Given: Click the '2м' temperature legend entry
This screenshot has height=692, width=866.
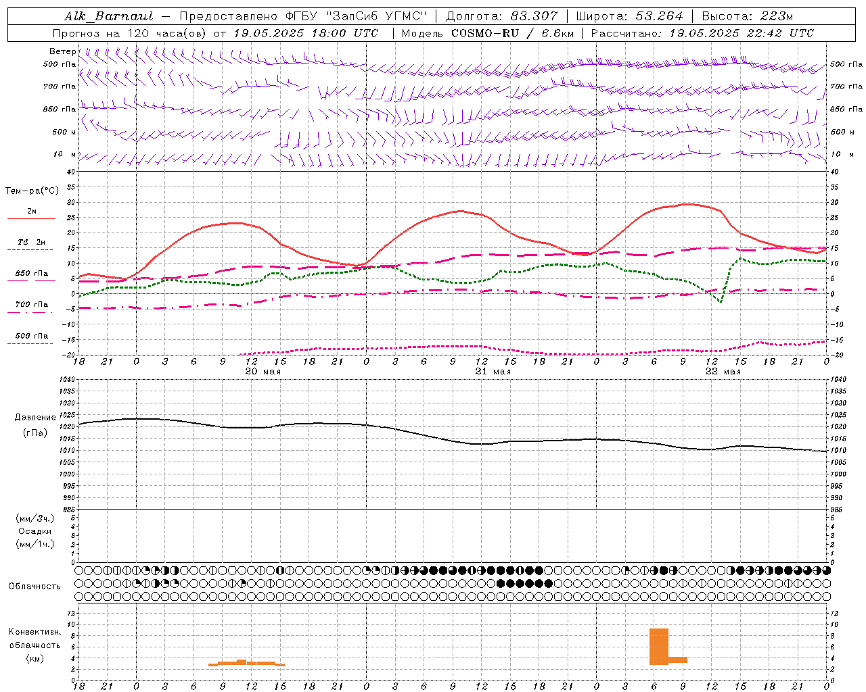Looking at the screenshot, I should pyautogui.click(x=32, y=211).
